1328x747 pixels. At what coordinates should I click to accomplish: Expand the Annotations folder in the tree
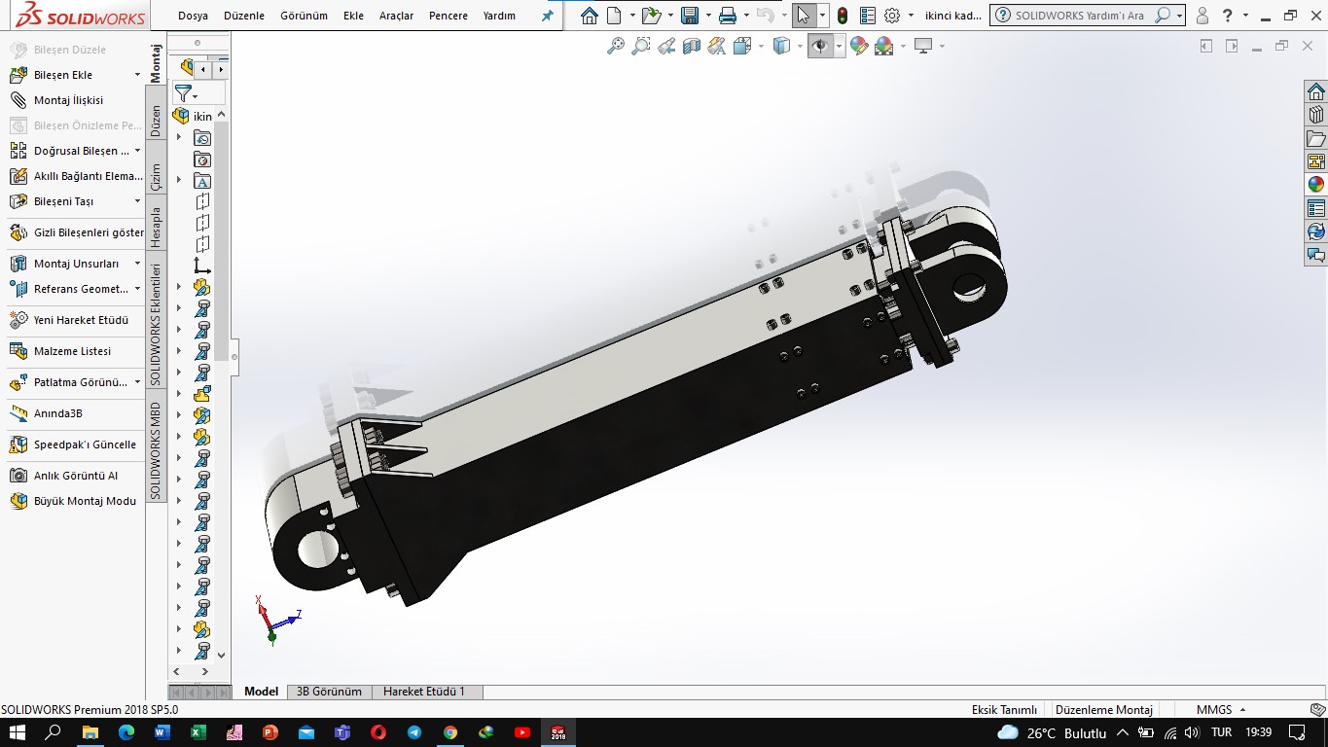tap(178, 180)
